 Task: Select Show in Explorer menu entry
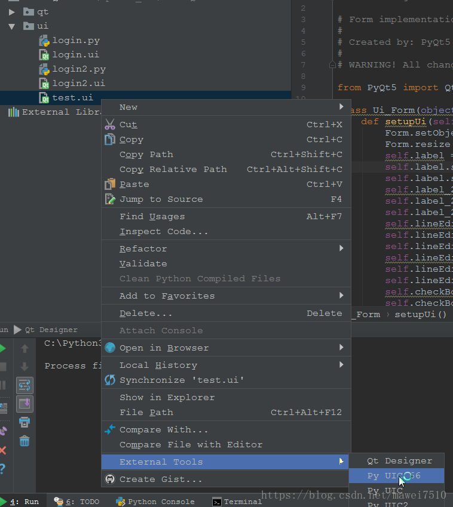(167, 398)
